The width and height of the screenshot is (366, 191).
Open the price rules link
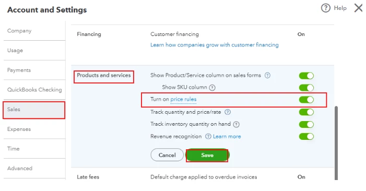[x=183, y=99]
